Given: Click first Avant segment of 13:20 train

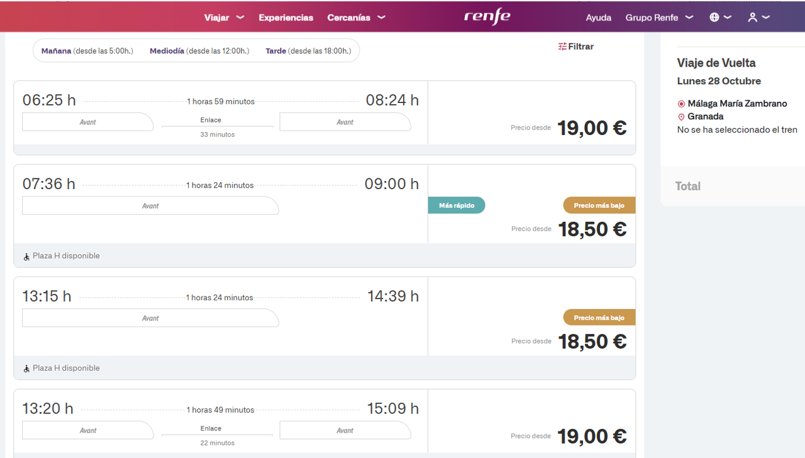Looking at the screenshot, I should coord(88,430).
